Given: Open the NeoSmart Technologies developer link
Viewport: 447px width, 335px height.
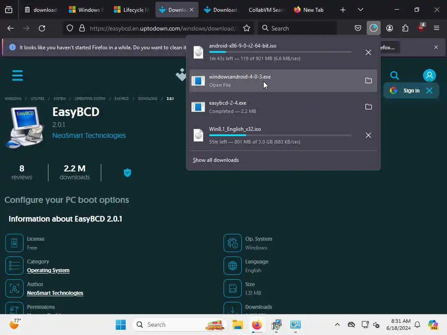Looking at the screenshot, I should pyautogui.click(x=89, y=136).
